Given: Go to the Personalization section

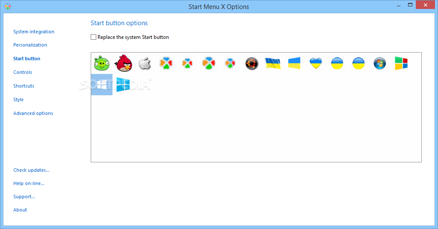Looking at the screenshot, I should pyautogui.click(x=30, y=45).
